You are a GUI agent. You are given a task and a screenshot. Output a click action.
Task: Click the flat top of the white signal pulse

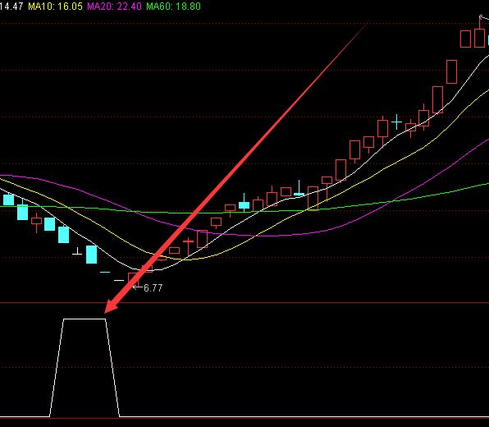click(85, 319)
